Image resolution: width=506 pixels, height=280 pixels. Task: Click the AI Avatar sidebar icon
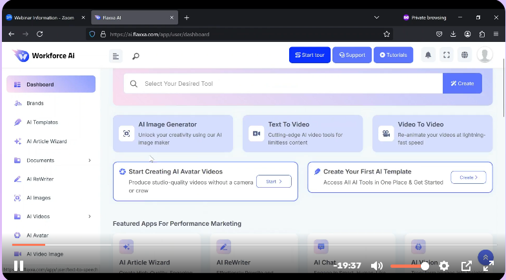click(17, 235)
